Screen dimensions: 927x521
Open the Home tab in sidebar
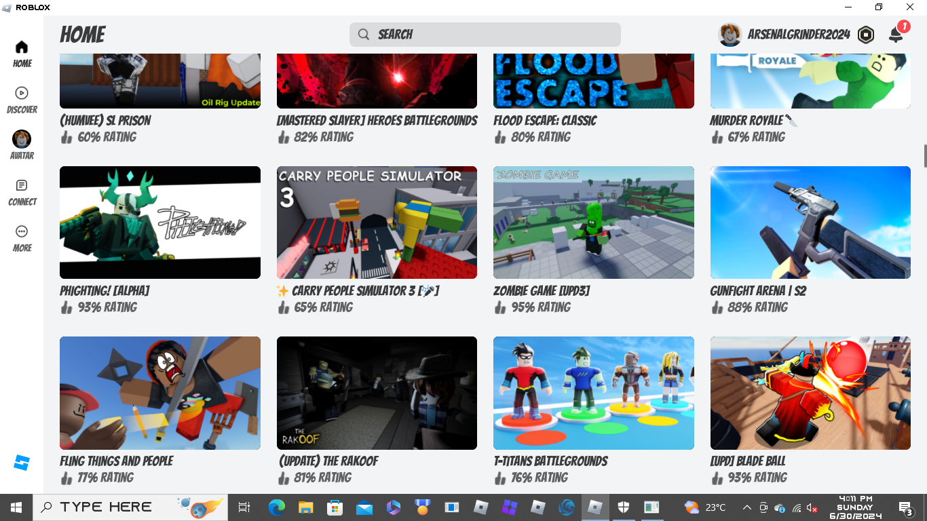pos(22,54)
